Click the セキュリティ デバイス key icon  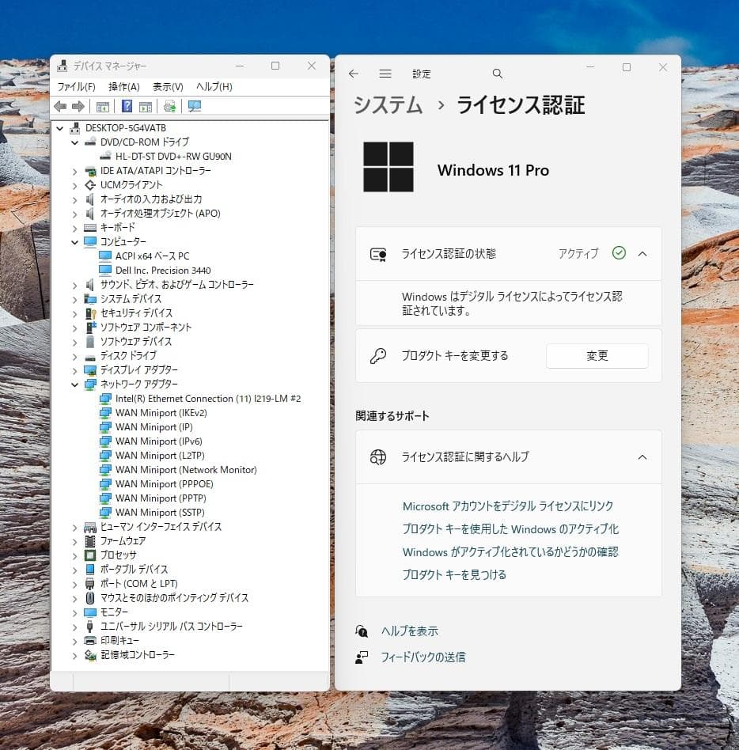click(90, 313)
